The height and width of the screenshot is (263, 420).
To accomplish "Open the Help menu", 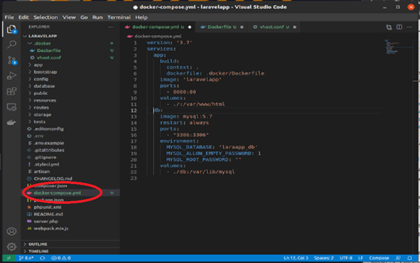I will pyautogui.click(x=141, y=17).
